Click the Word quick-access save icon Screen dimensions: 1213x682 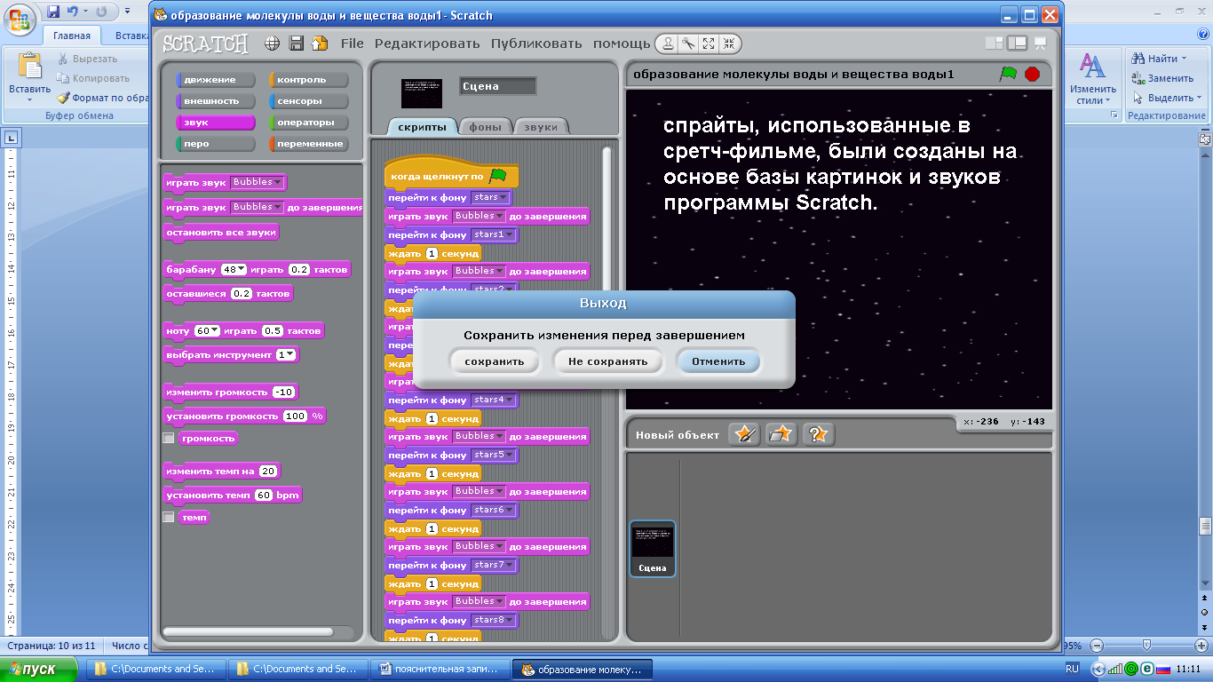53,12
